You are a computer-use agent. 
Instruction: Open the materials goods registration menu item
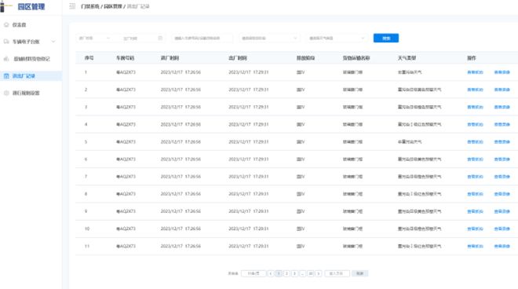tap(31, 59)
